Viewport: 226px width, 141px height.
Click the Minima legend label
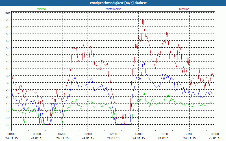[x=41, y=9]
